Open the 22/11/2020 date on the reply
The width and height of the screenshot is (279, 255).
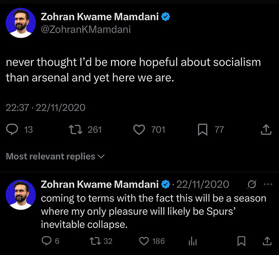tap(203, 184)
